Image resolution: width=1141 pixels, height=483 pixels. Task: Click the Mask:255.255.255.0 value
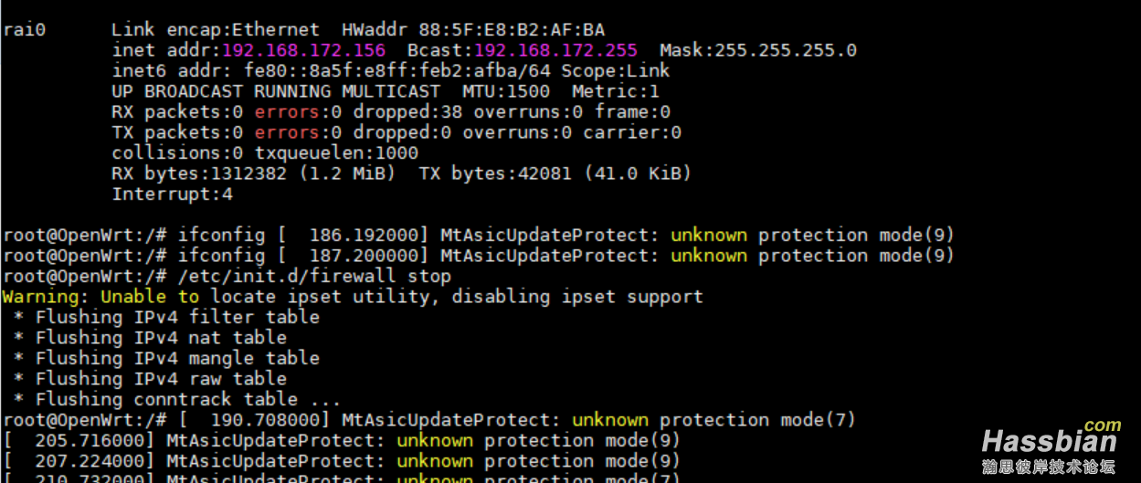(758, 50)
